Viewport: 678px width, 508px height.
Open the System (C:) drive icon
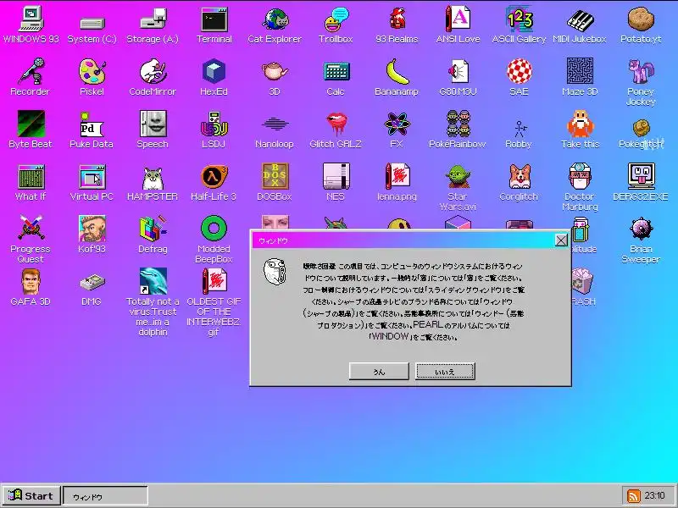(x=92, y=24)
